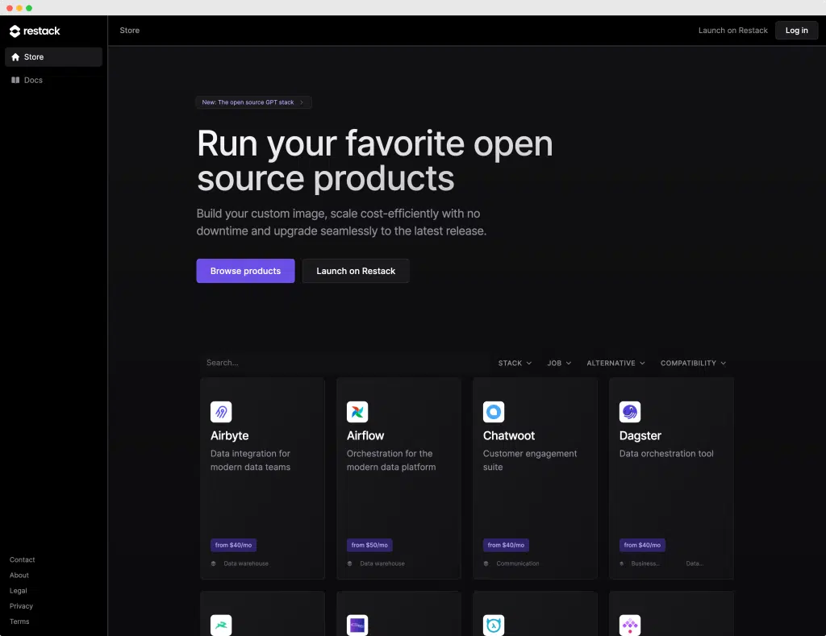Click Launch on Restack in the top bar
Viewport: 826px width, 636px height.
click(732, 31)
